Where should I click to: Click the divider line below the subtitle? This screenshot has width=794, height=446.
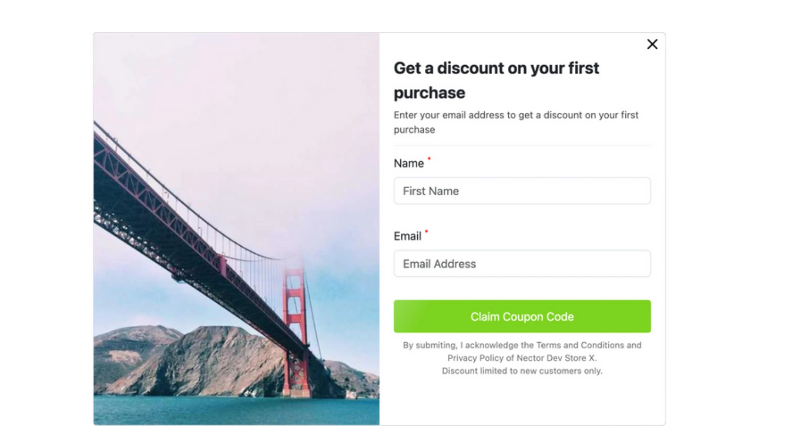522,145
